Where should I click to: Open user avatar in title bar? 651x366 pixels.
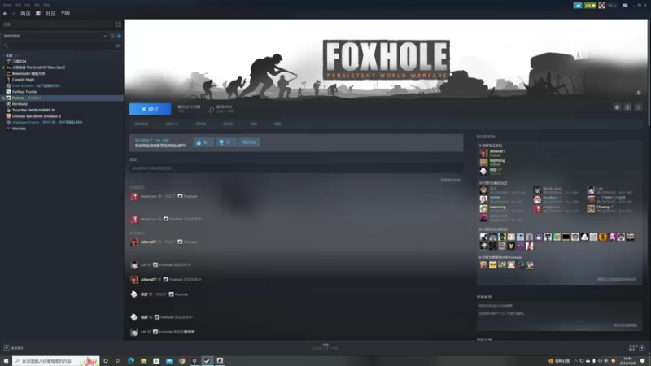pos(601,6)
